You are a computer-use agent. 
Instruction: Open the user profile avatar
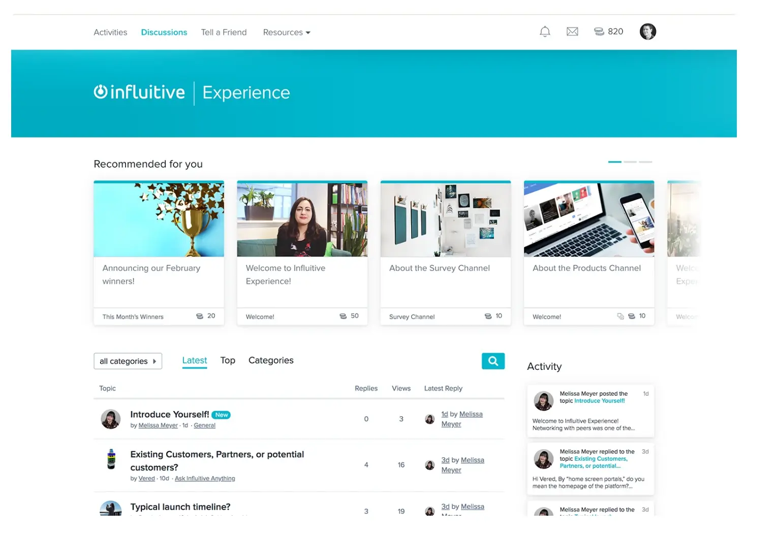(647, 32)
